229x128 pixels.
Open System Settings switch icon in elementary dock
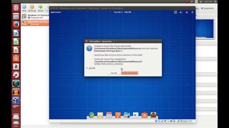[136, 115]
